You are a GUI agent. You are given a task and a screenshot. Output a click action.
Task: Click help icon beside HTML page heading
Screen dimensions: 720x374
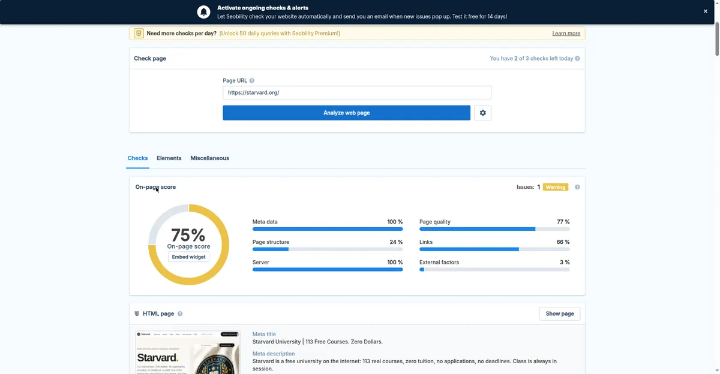[180, 313]
